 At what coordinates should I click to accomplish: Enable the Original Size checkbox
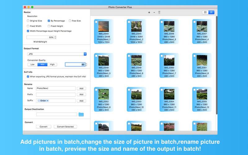click(x=28, y=21)
